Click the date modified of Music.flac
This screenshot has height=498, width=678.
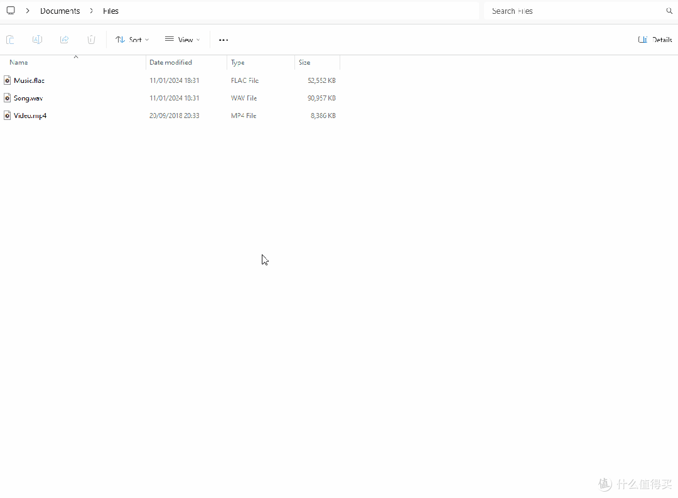point(175,80)
